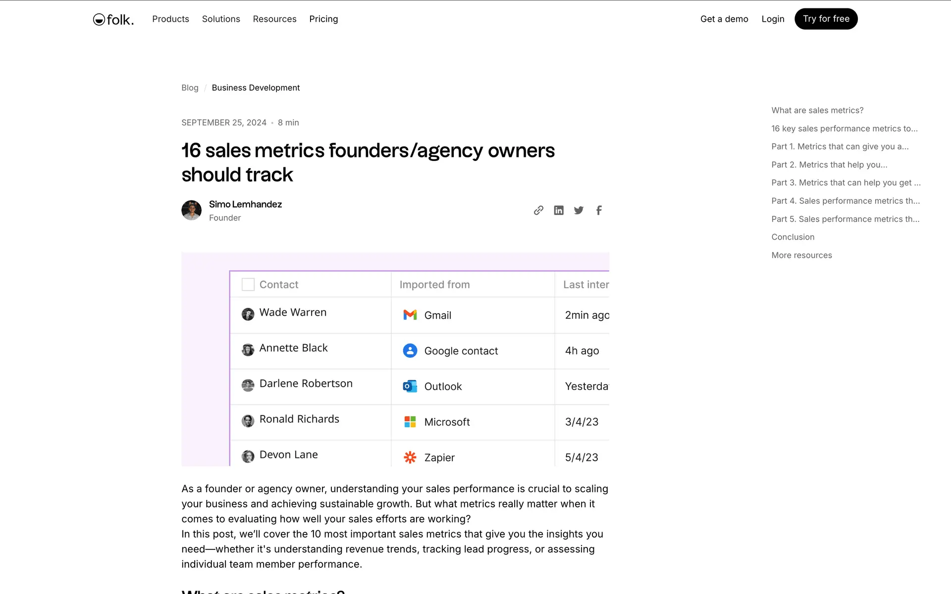Click the Zapier logo icon in table

(410, 457)
